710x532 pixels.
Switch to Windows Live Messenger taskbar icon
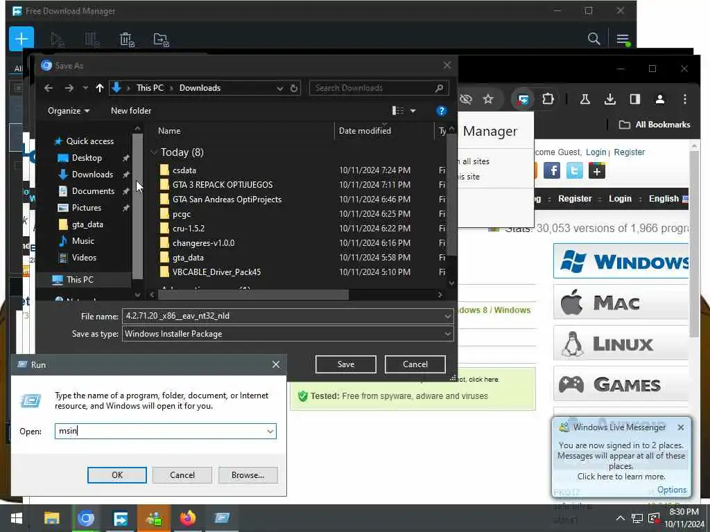pyautogui.click(x=153, y=518)
